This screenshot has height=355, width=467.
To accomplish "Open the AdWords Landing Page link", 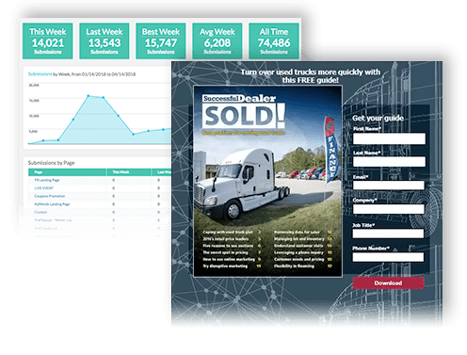I will (x=52, y=204).
